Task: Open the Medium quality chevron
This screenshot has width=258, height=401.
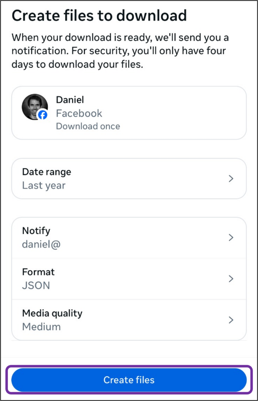Action: pyautogui.click(x=231, y=320)
